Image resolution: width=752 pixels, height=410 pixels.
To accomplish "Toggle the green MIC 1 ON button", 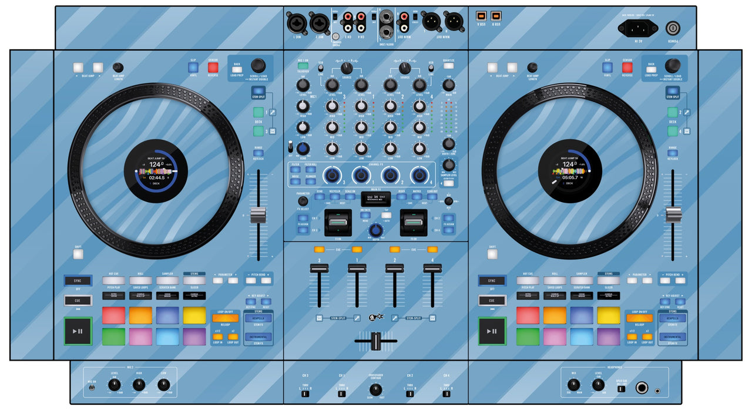I will tap(303, 66).
